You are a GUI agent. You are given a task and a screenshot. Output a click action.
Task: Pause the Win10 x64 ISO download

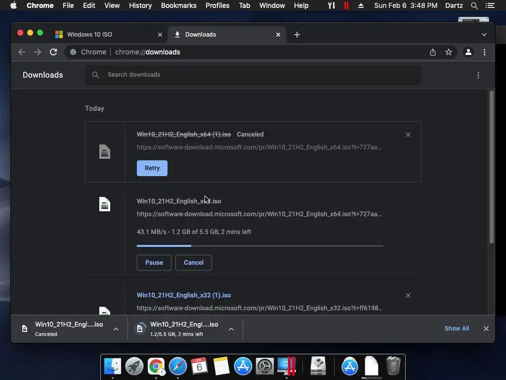154,263
